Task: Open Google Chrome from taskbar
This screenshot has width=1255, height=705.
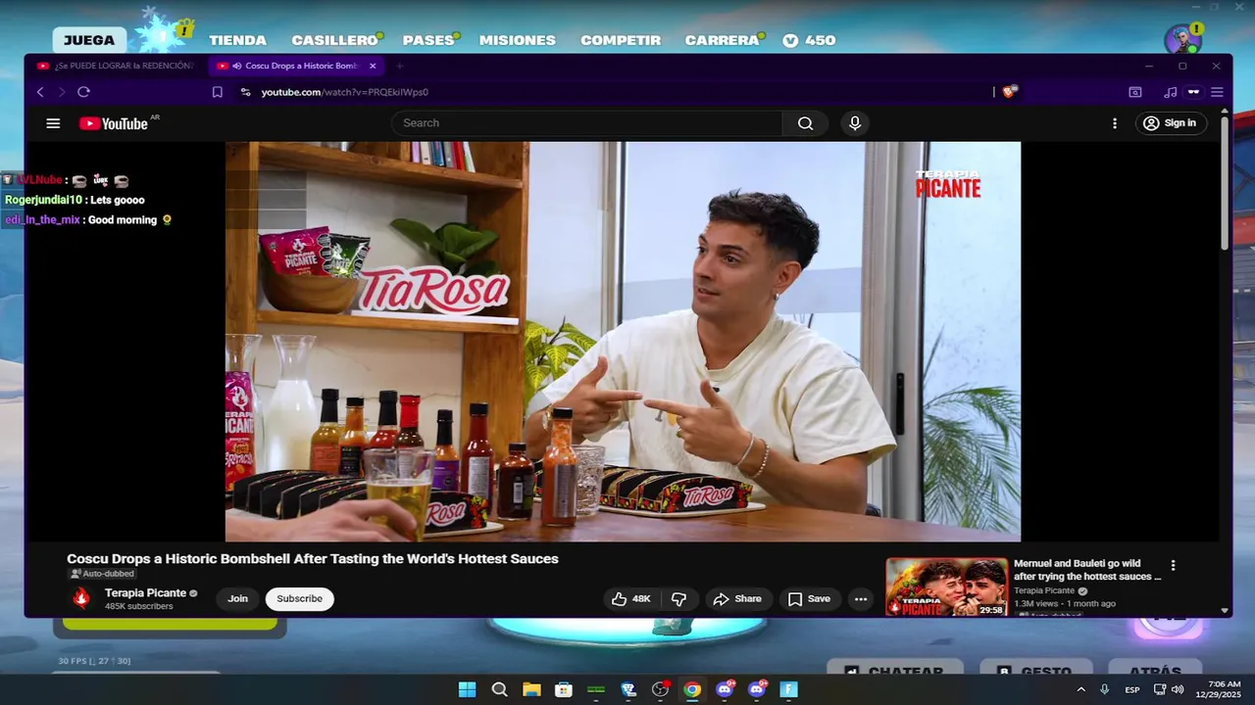Action: coord(692,689)
